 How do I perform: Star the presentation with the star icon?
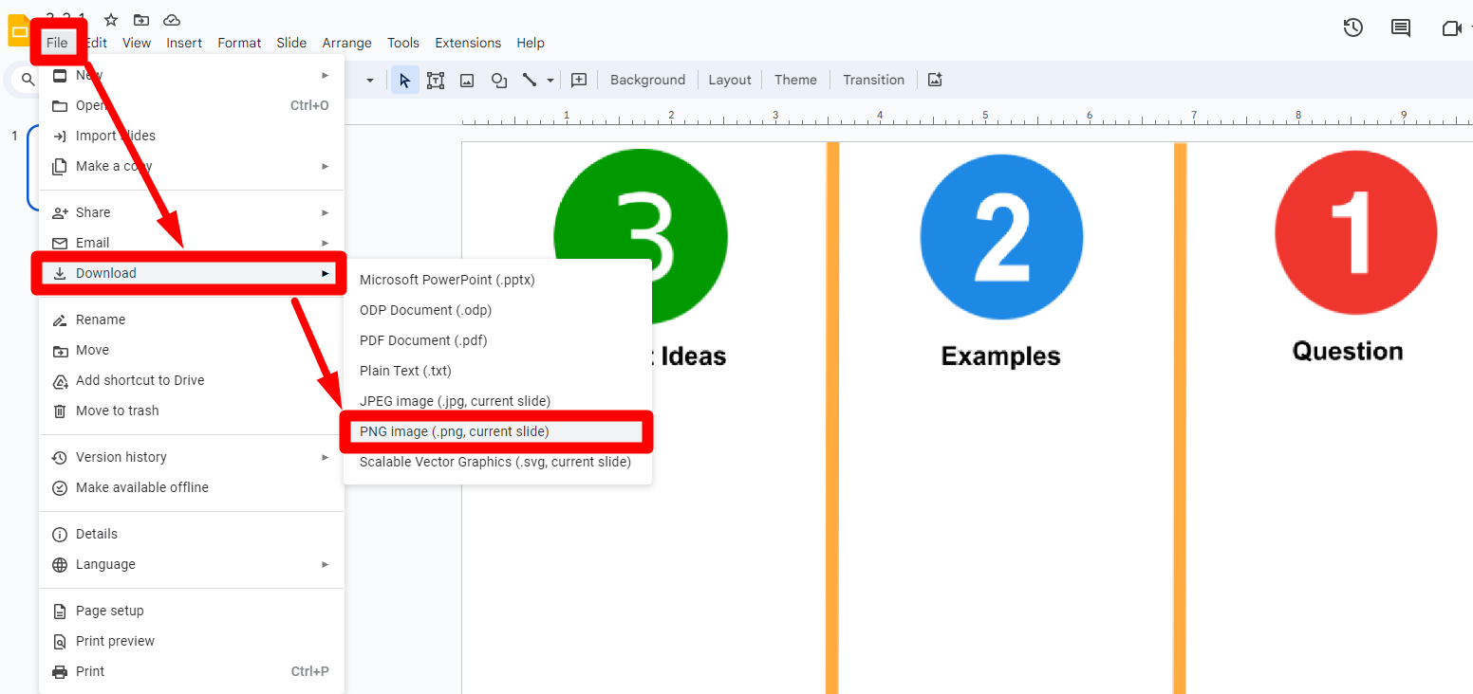tap(111, 19)
